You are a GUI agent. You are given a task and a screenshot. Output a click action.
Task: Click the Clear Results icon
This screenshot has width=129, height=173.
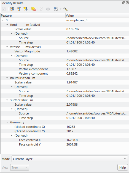(33, 9)
